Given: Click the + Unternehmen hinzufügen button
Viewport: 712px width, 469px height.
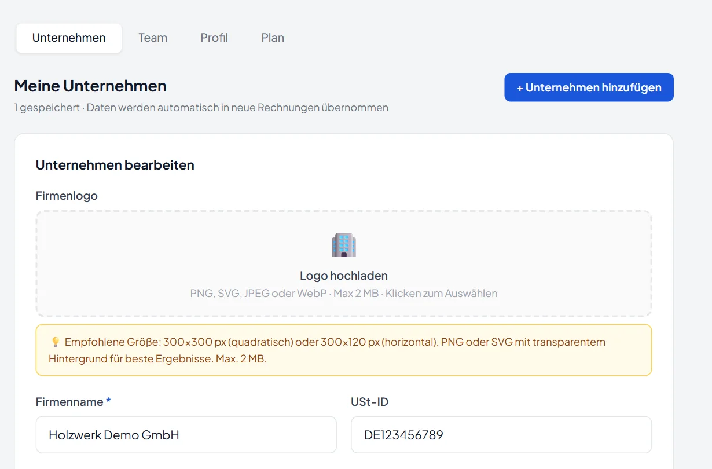Looking at the screenshot, I should pyautogui.click(x=589, y=87).
